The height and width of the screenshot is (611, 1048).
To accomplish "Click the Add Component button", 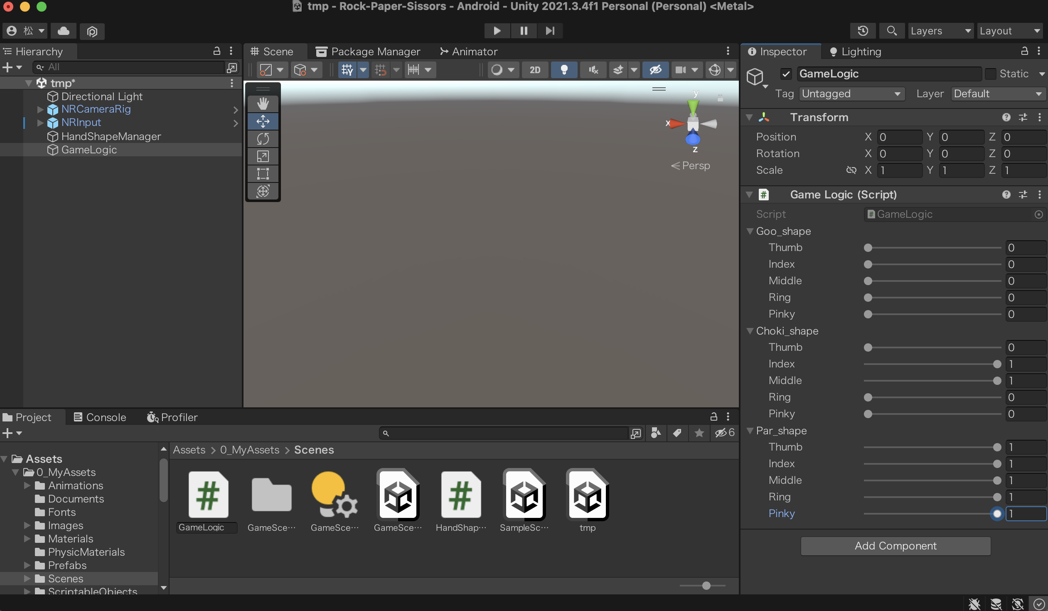I will [895, 546].
